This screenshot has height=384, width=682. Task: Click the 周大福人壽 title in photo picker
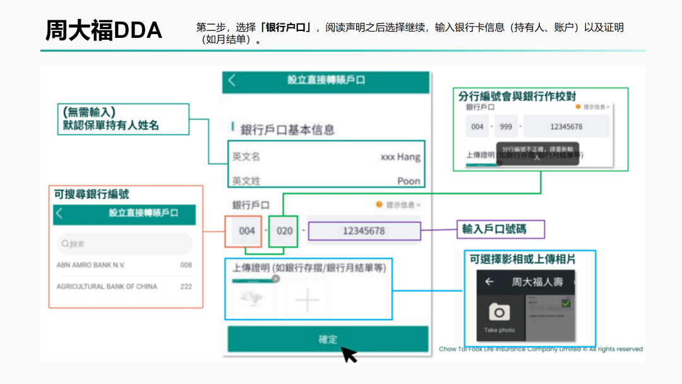[x=537, y=282]
